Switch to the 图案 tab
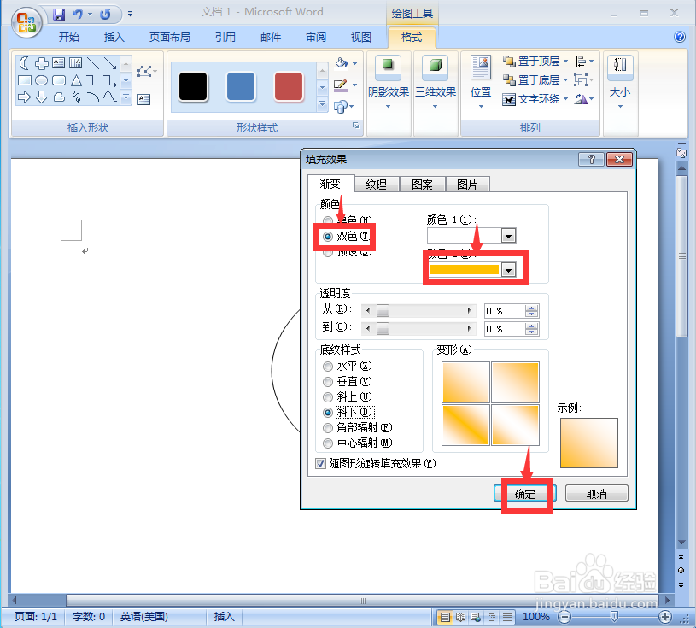This screenshot has width=696, height=628. coord(422,185)
